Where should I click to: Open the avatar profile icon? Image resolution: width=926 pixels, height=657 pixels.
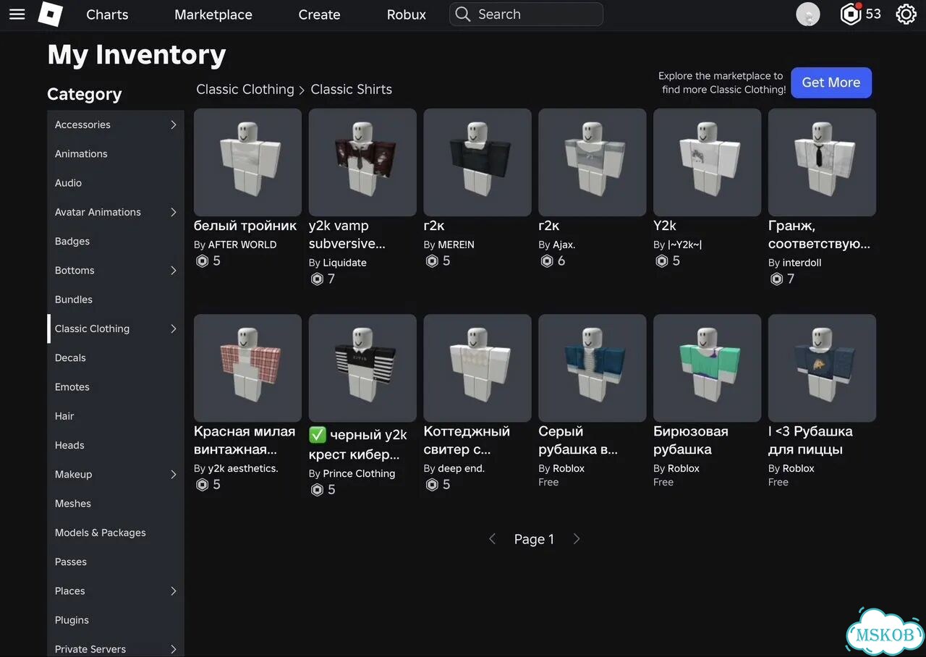[x=808, y=14]
